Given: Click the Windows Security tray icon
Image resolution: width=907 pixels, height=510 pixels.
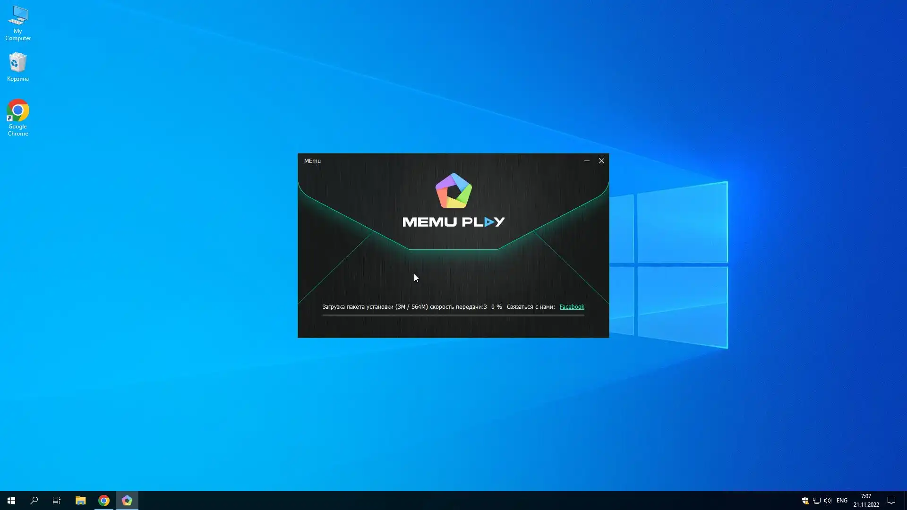Looking at the screenshot, I should [805, 501].
